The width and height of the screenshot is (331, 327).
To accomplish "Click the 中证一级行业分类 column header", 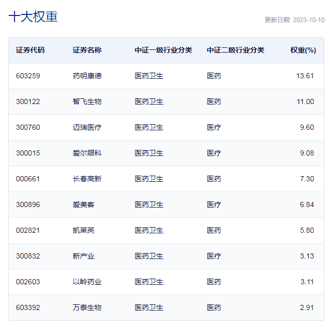I will pos(163,50).
